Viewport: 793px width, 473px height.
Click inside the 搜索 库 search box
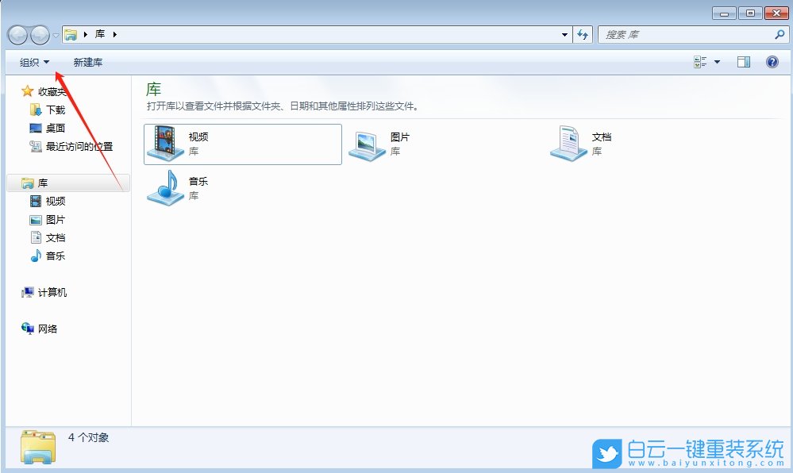tap(683, 34)
